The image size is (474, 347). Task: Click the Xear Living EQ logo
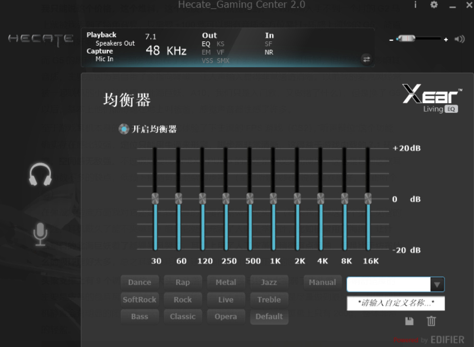coord(433,98)
